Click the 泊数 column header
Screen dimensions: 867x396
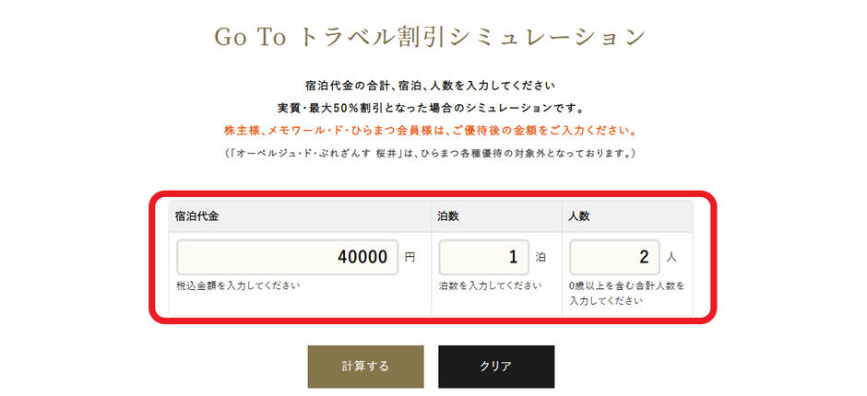click(449, 216)
